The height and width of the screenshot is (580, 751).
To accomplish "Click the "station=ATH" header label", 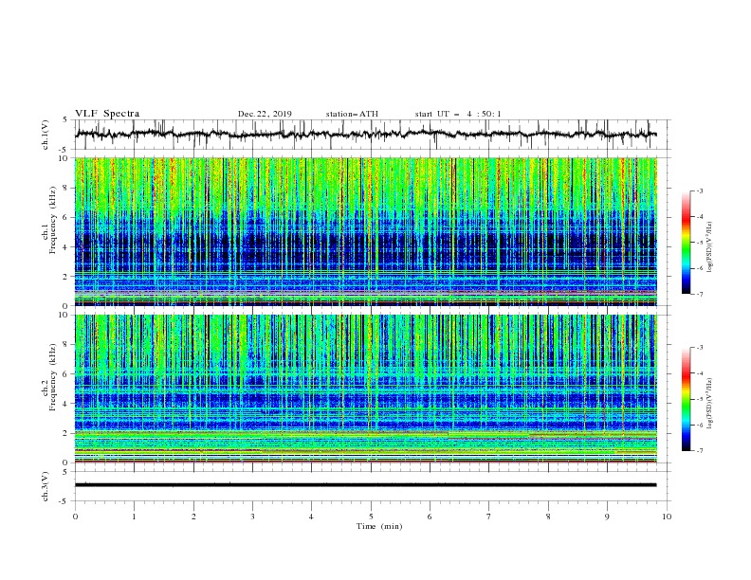I will (x=352, y=114).
